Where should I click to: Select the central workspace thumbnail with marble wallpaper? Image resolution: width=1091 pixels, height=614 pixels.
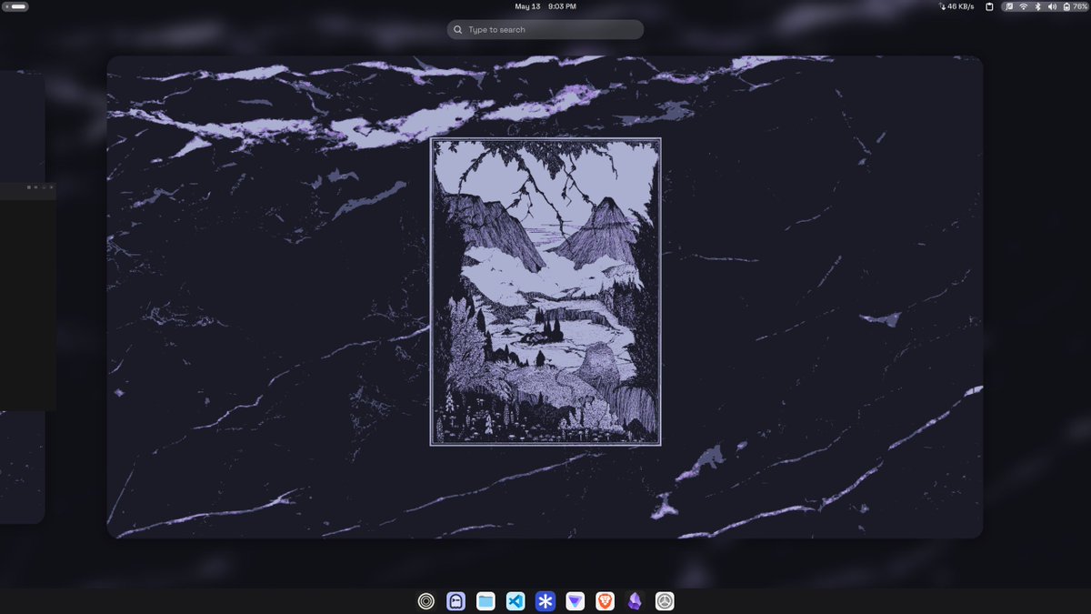(x=545, y=297)
